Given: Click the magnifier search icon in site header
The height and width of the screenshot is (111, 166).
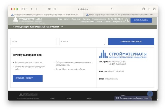Looking at the screenshot, I should [x=127, y=20].
